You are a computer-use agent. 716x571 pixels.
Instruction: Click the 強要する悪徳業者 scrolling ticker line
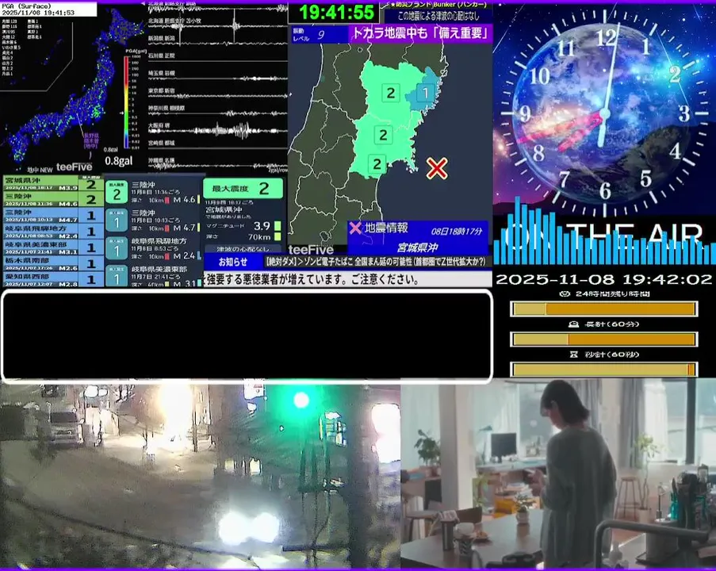point(348,279)
